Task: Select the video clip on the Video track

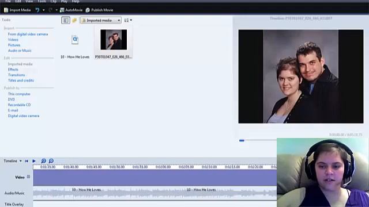Action: pyautogui.click(x=155, y=178)
